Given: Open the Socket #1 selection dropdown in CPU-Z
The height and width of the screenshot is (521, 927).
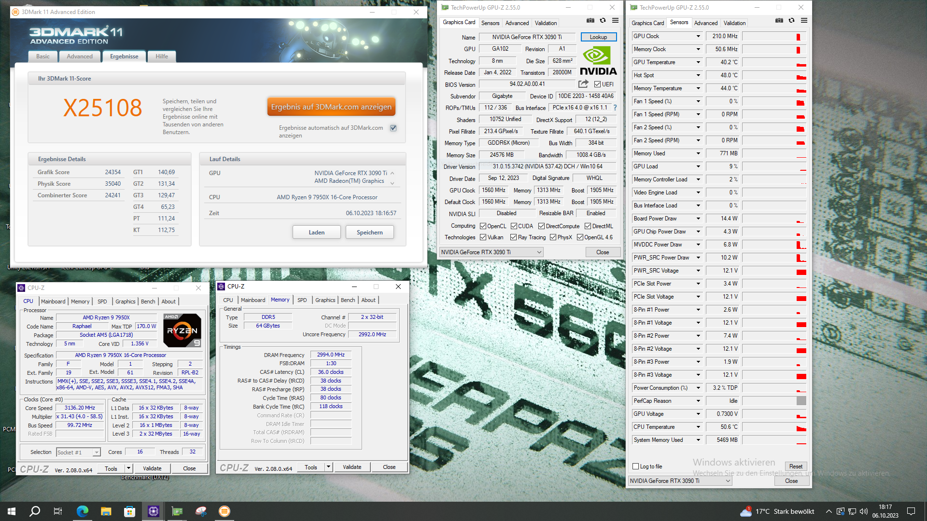Looking at the screenshot, I should (78, 452).
